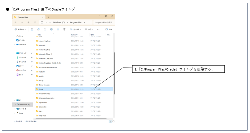Expand Windows (C:) in the navigation pane
Image resolution: width=250 pixels, height=133 pixels.
pos(15,105)
